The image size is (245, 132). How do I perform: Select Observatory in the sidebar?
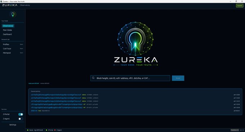point(8,26)
